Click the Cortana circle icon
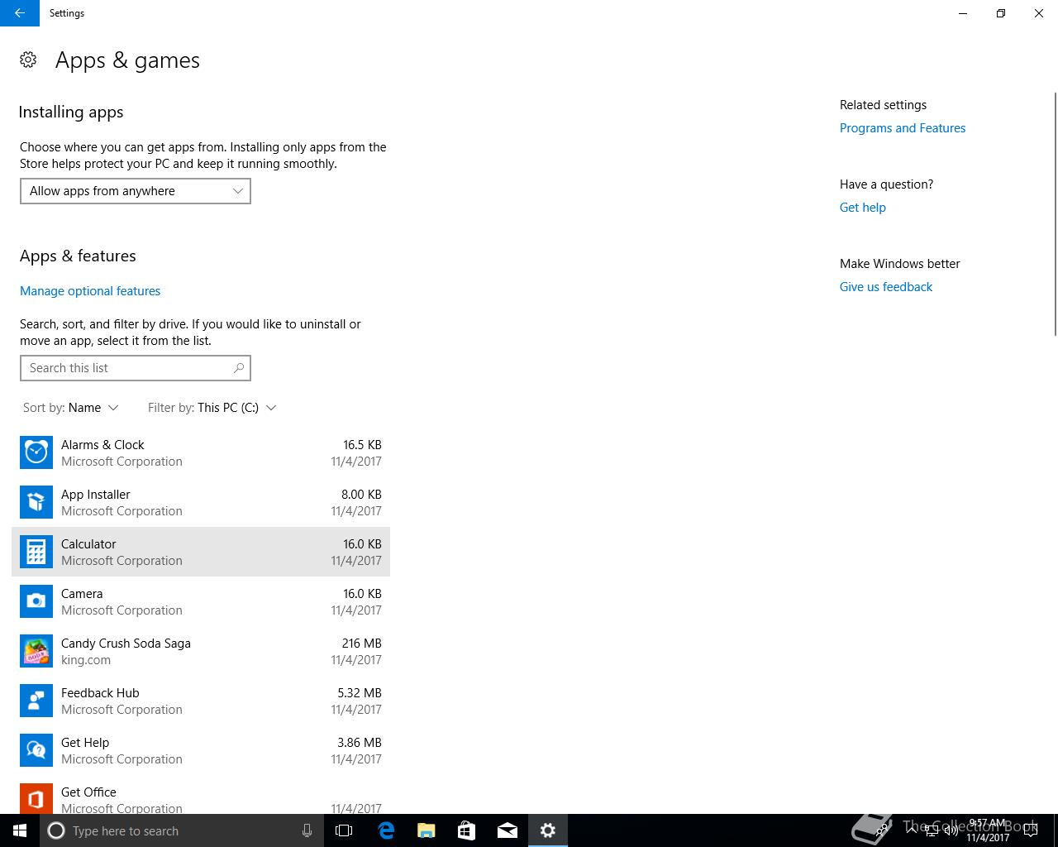Image resolution: width=1058 pixels, height=847 pixels. point(56,830)
